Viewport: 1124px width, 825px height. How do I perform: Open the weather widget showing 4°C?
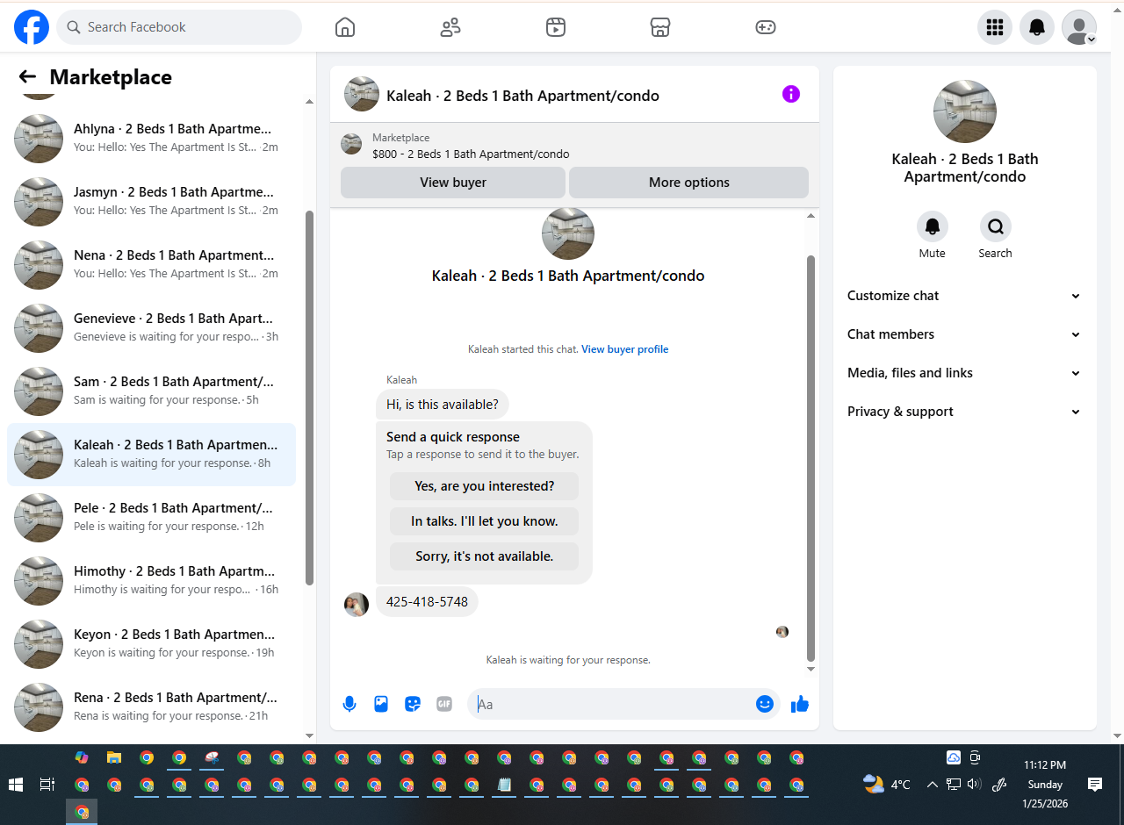point(887,785)
